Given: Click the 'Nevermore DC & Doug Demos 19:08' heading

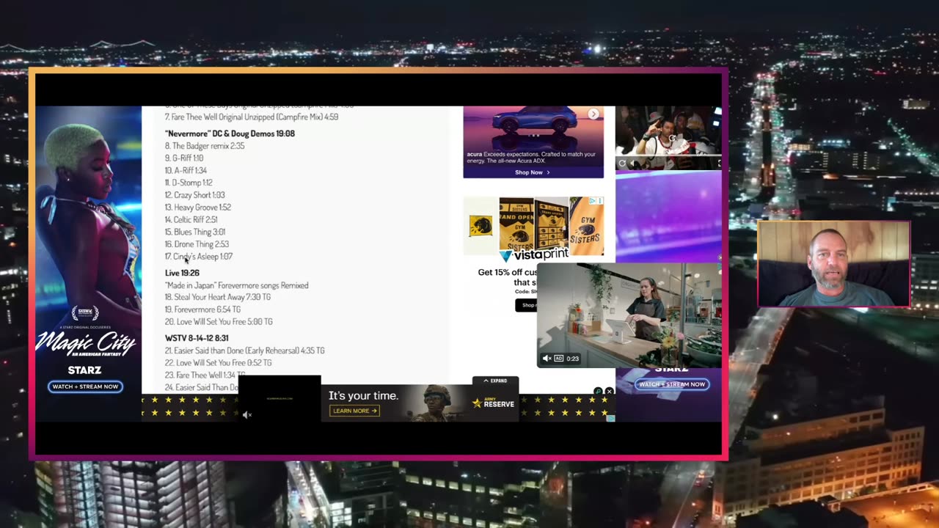Looking at the screenshot, I should [230, 133].
